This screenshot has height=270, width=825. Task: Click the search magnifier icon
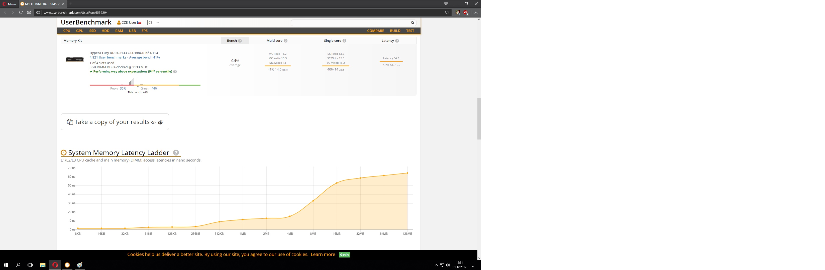click(x=412, y=23)
